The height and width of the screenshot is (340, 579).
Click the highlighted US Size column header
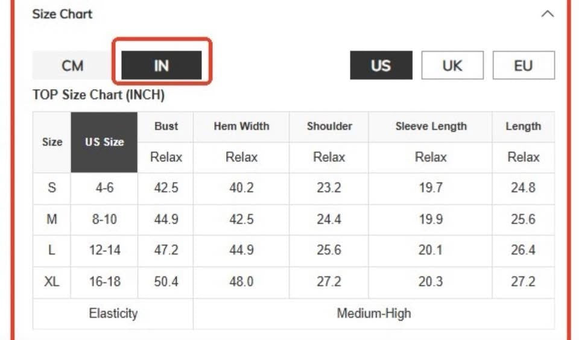point(104,142)
